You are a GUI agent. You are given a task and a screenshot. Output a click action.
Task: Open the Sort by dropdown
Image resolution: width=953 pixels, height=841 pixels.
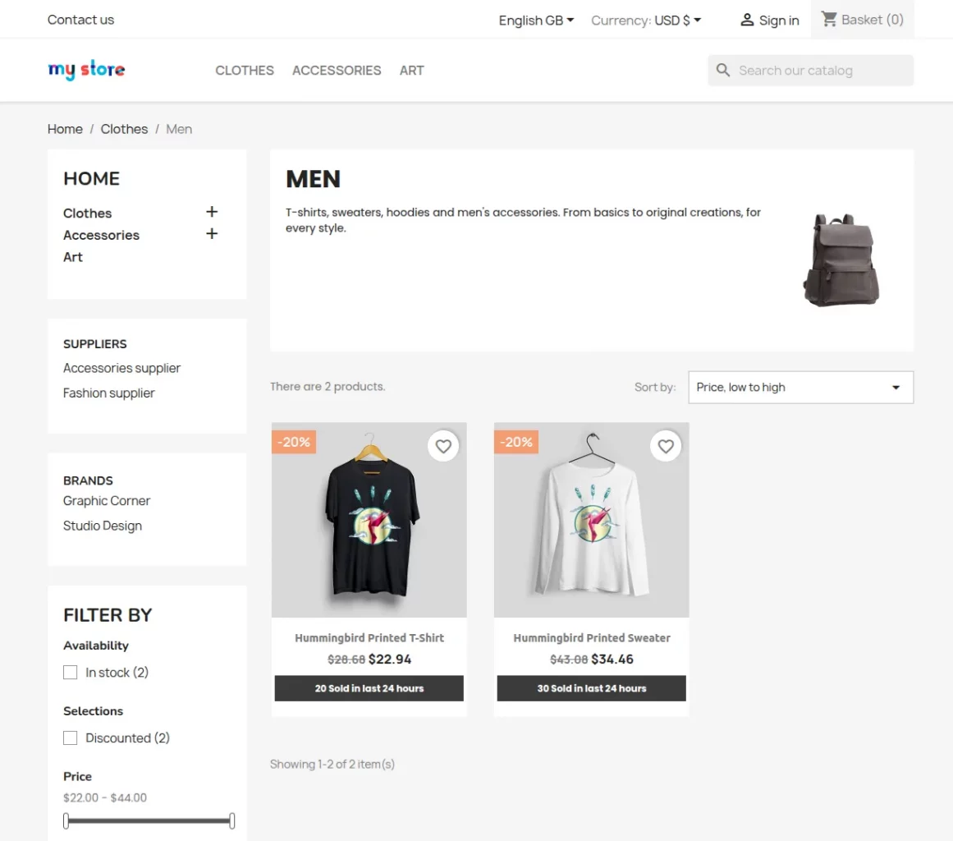(800, 388)
